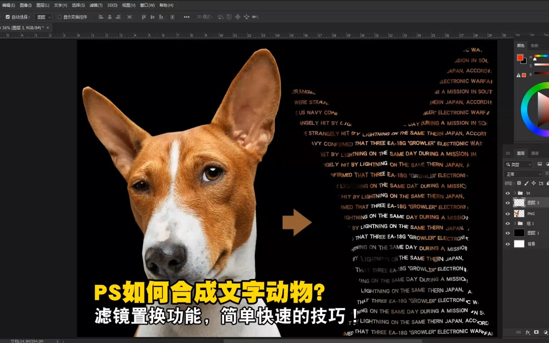Add layer style fx button

click(528, 332)
